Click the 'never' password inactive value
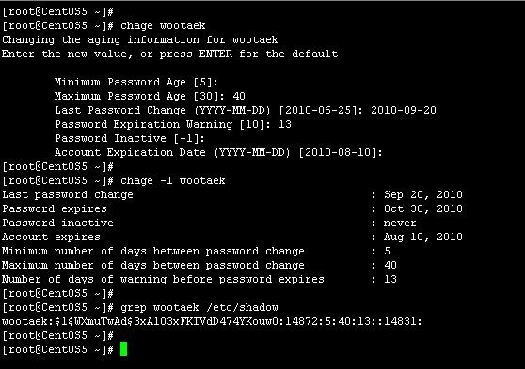The image size is (525, 369). [400, 223]
